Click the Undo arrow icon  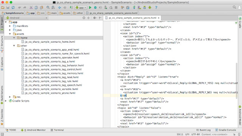(x=19, y=8)
